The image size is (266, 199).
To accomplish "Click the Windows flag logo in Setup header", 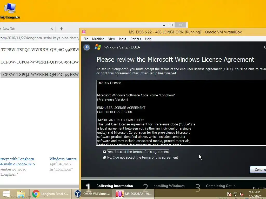I will (98, 47).
